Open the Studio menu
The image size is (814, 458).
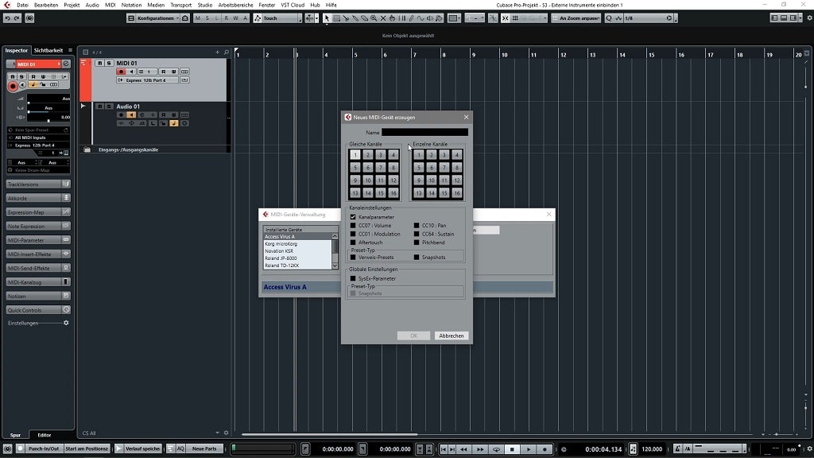point(204,5)
